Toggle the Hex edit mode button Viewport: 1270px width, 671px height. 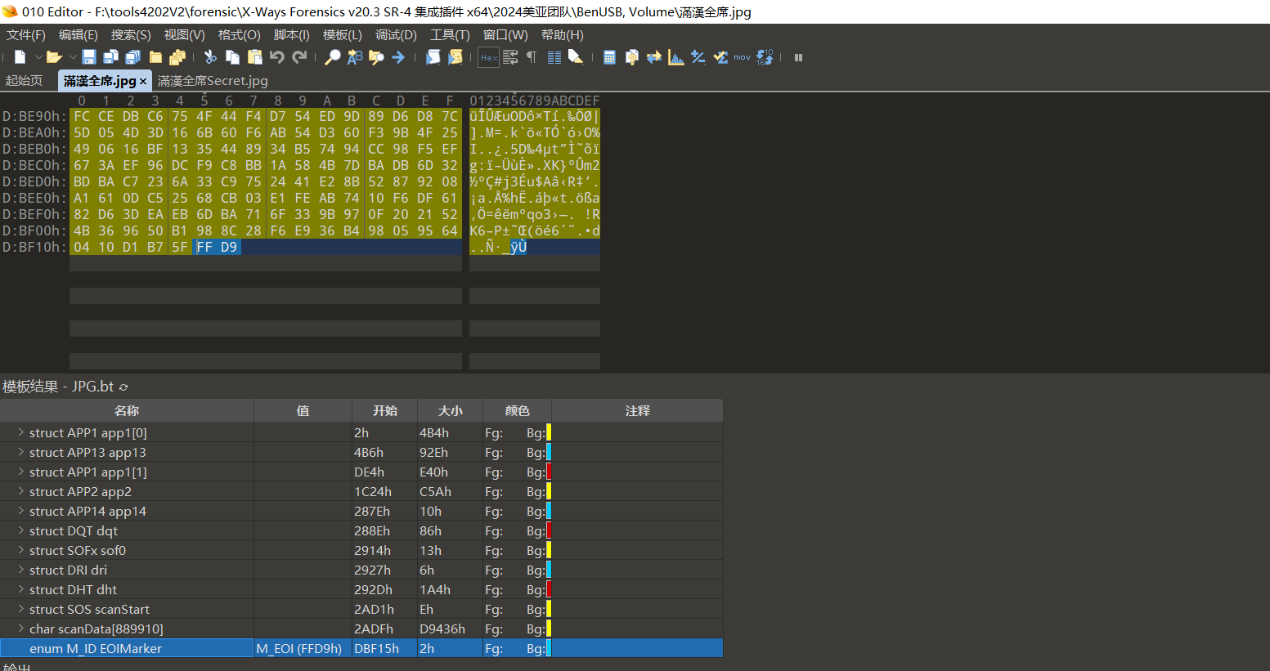[489, 57]
